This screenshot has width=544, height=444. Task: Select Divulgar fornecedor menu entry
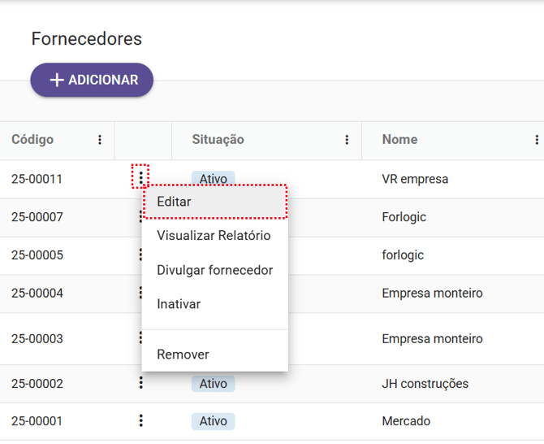pyautogui.click(x=214, y=270)
